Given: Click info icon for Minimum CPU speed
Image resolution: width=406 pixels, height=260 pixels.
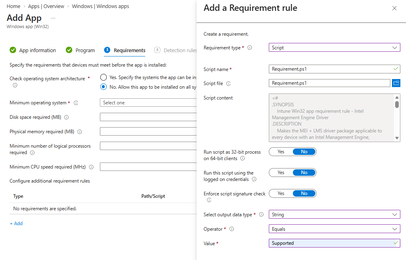Looking at the screenshot, I should pyautogui.click(x=91, y=167).
